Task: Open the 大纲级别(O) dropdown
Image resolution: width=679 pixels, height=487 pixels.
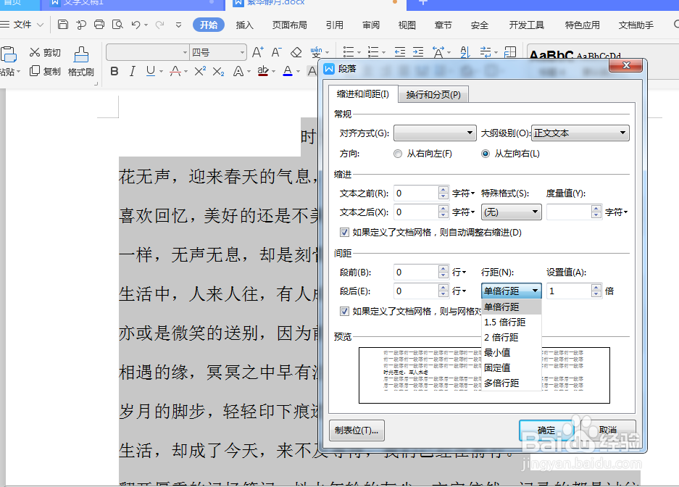Action: (580, 133)
